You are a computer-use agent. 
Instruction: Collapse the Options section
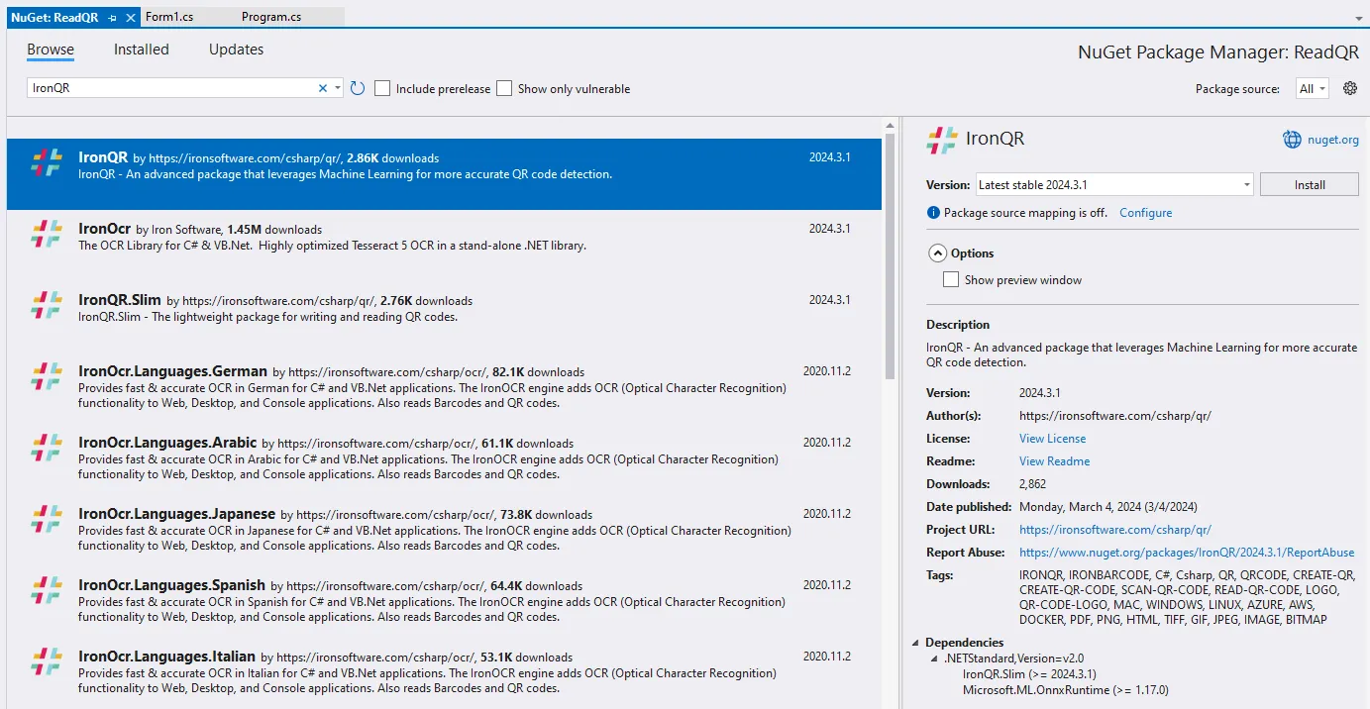pos(936,253)
